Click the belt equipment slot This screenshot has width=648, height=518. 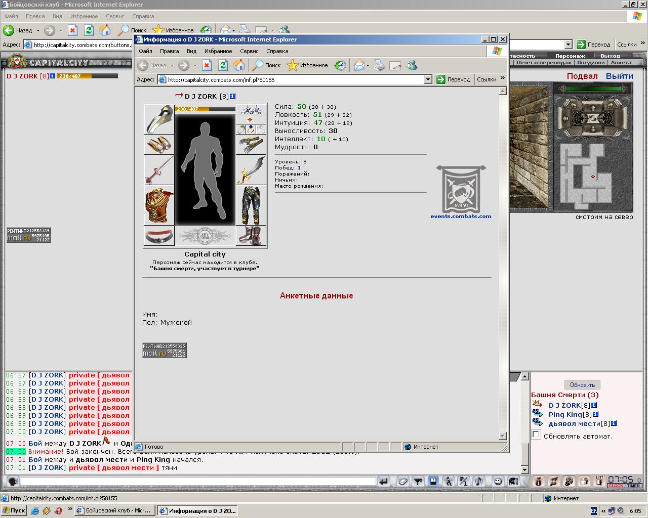coord(159,236)
